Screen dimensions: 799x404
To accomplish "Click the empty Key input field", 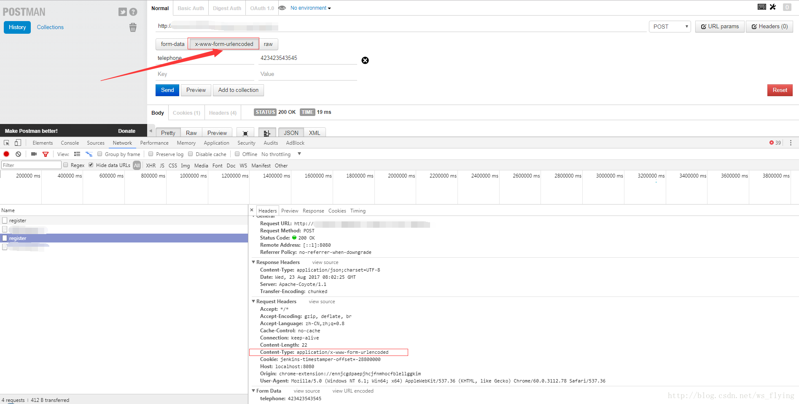I will (205, 74).
